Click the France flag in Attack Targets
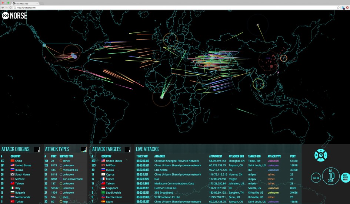The width and height of the screenshot is (350, 204). point(103,179)
